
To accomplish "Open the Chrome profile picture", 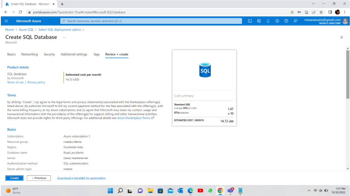I will click(338, 12).
